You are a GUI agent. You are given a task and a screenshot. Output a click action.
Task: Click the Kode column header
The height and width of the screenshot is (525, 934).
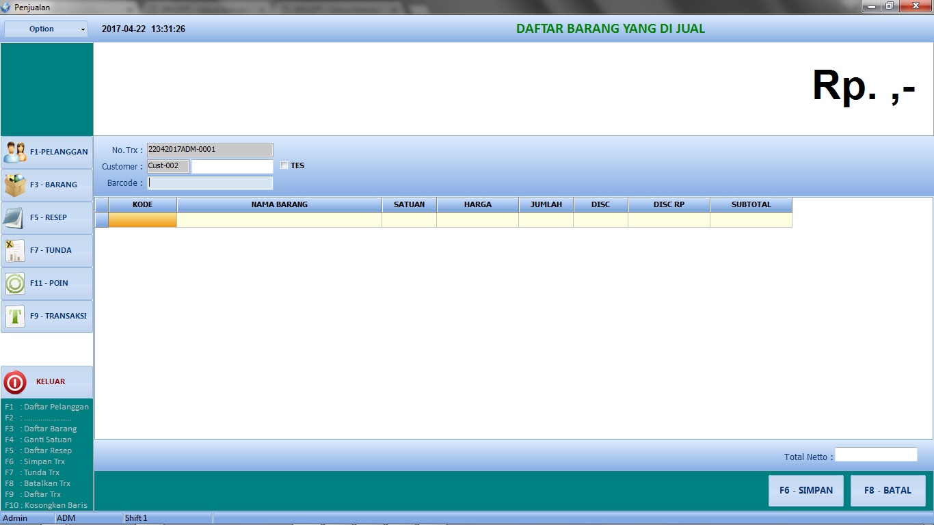(142, 204)
